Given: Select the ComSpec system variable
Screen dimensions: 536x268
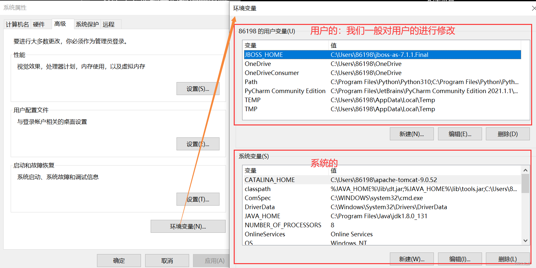Looking at the screenshot, I should [x=382, y=198].
